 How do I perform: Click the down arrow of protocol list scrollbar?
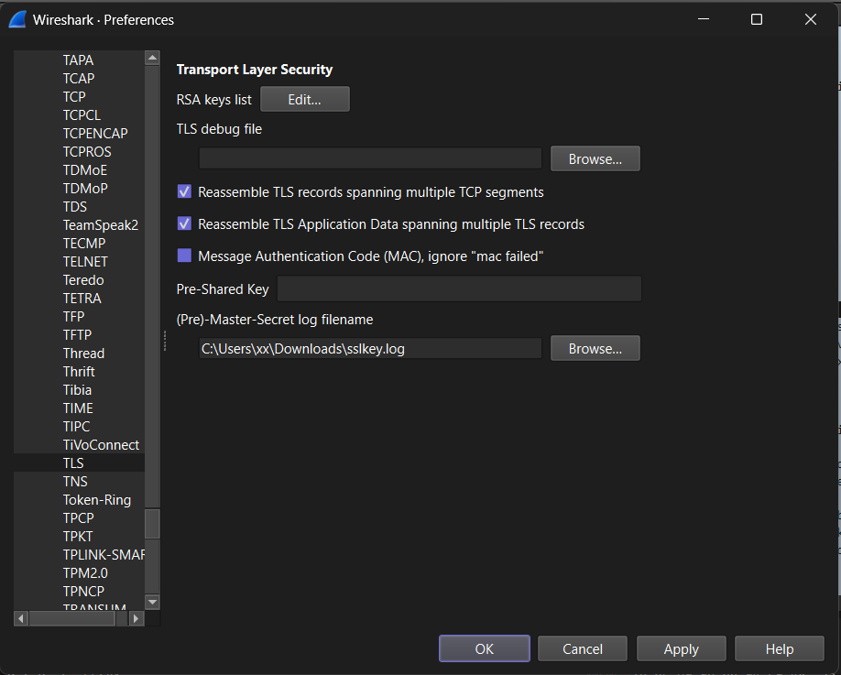click(x=152, y=602)
